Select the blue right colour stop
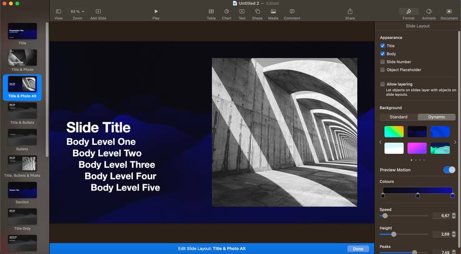 (x=453, y=196)
